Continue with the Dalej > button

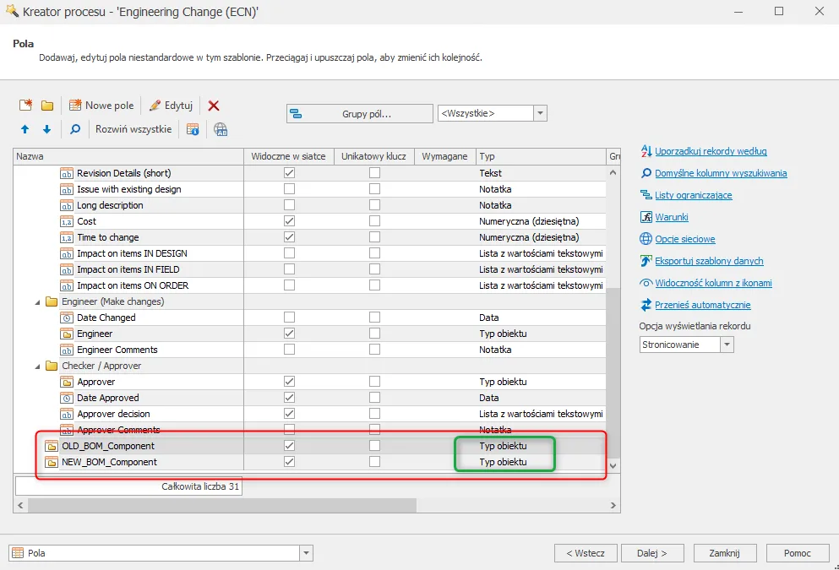(651, 553)
